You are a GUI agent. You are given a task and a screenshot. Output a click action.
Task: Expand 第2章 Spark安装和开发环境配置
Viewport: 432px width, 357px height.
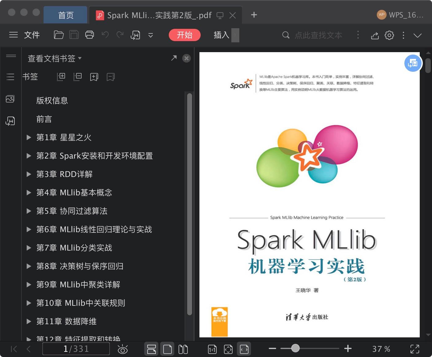[29, 156]
